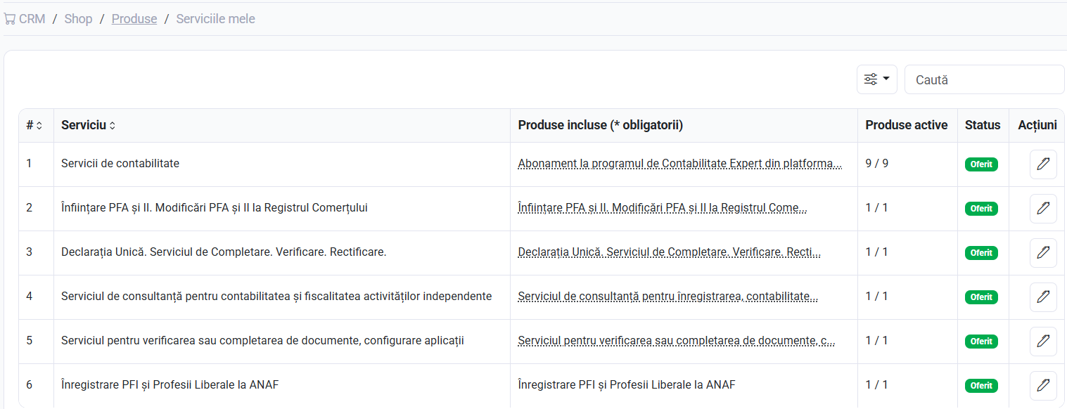
Task: Click Oferit badge for Înregistrare PFI row
Action: 981,386
